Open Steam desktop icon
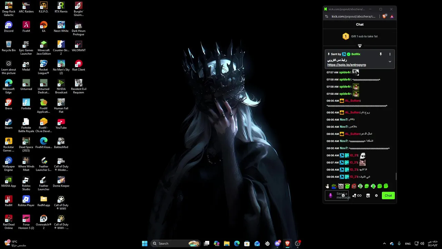 click(9, 123)
